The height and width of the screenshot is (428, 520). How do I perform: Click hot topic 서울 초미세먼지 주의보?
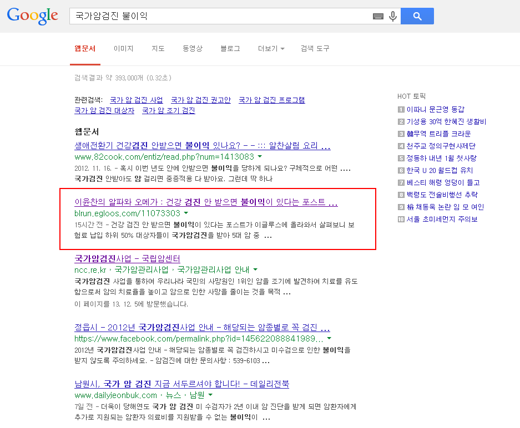pyautogui.click(x=442, y=220)
